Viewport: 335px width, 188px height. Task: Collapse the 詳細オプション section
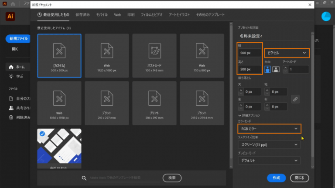[x=239, y=115]
